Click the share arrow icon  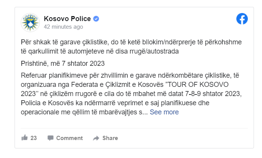[96, 138]
